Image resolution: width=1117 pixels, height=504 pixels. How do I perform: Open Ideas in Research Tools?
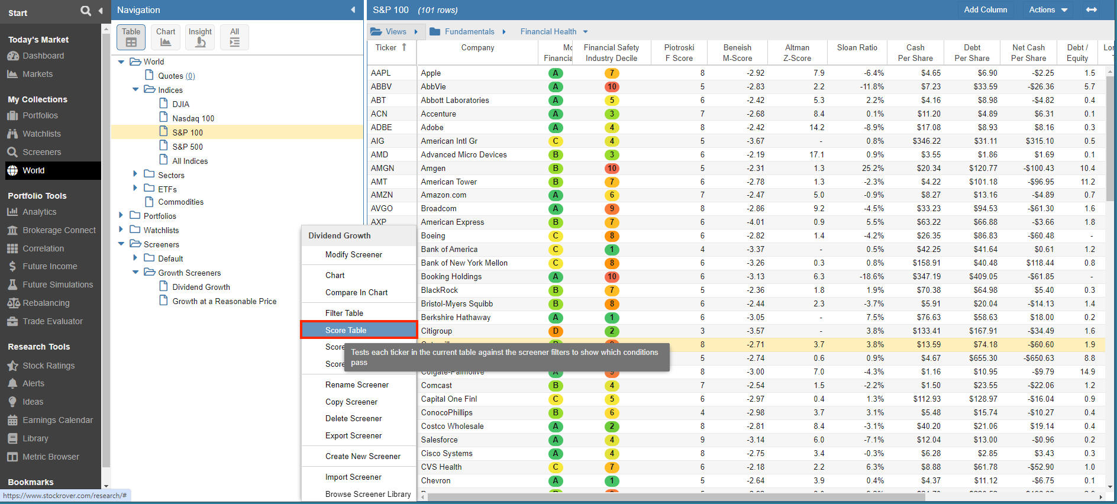[33, 402]
